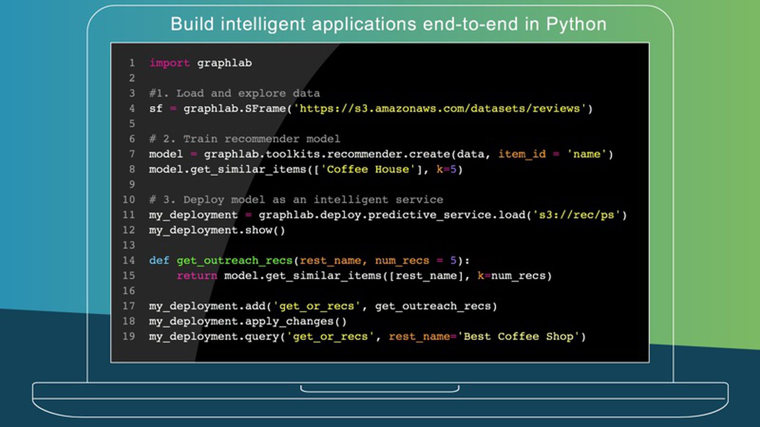760x427 pixels.
Task: Click the laptop's trackpad notch outline
Action: 380,389
